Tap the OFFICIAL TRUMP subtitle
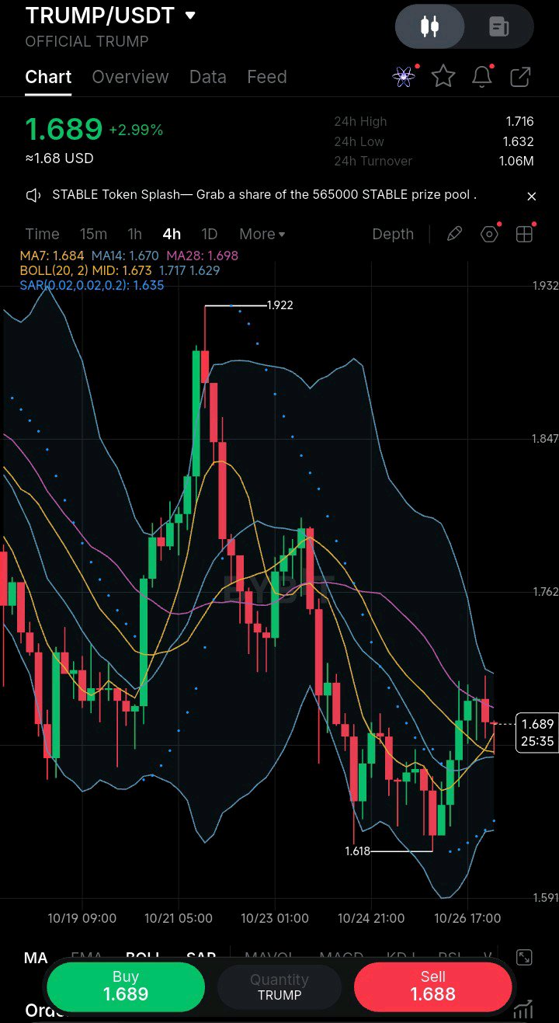The height and width of the screenshot is (1023, 559). click(87, 41)
